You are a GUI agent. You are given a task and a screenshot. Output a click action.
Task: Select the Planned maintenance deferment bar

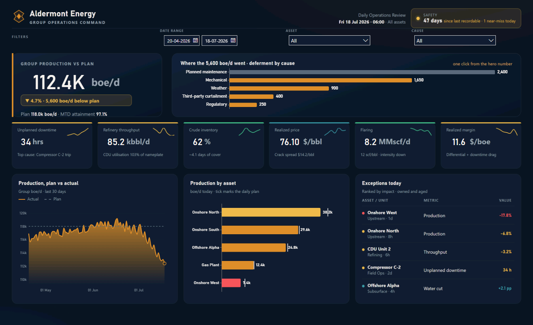tap(362, 72)
